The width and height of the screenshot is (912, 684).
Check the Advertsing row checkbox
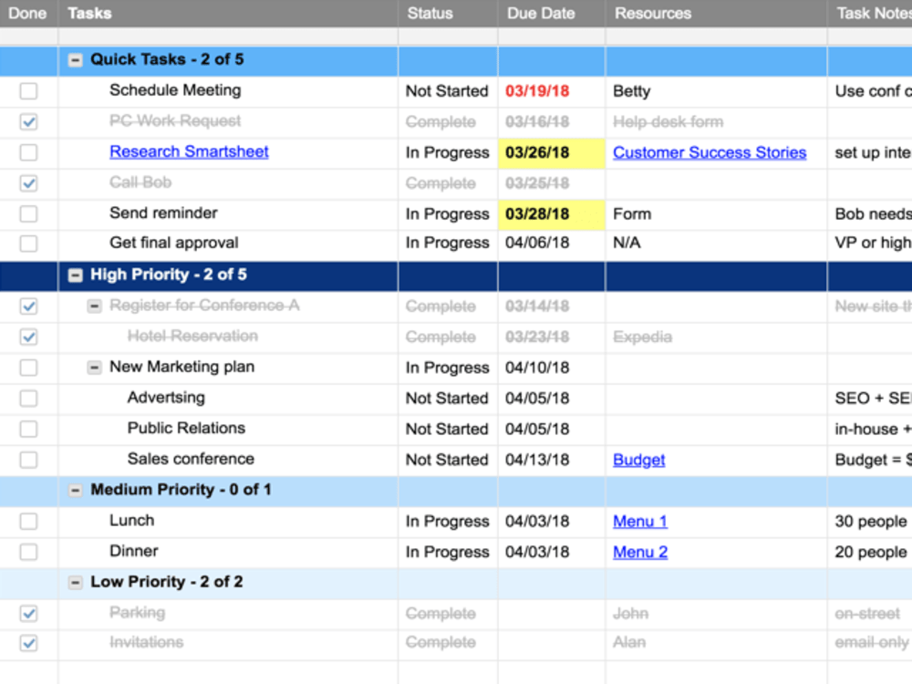coord(28,399)
